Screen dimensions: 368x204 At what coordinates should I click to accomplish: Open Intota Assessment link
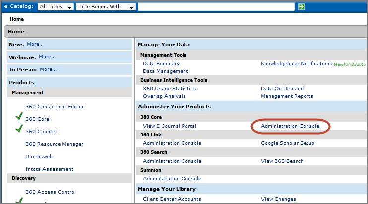[x=50, y=169]
